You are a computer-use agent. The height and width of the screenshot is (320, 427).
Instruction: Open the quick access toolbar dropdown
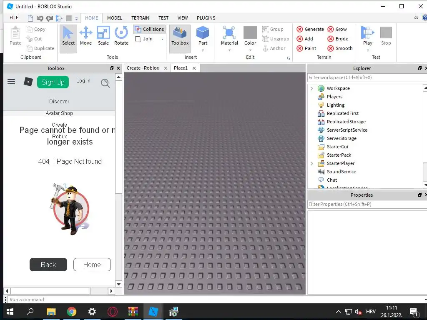click(77, 19)
